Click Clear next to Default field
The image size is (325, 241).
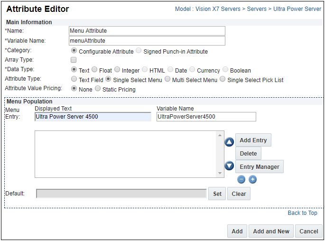pyautogui.click(x=239, y=194)
